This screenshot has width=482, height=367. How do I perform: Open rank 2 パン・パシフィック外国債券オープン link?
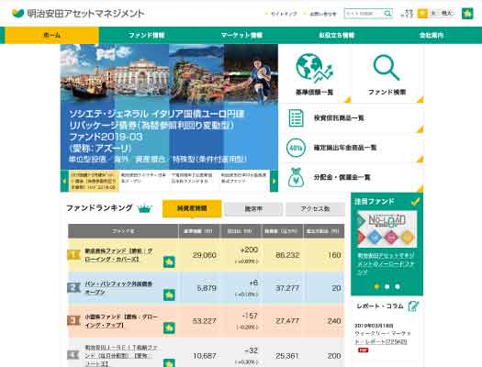118,288
